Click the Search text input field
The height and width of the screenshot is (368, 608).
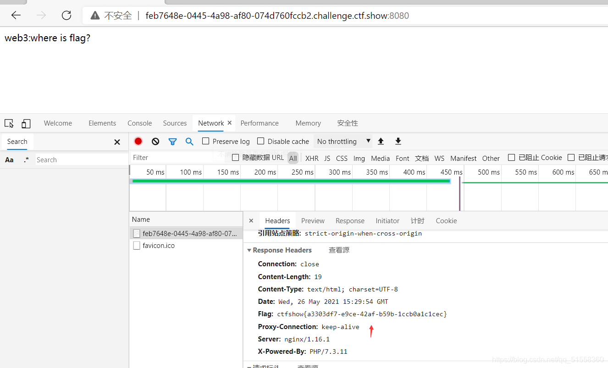point(82,160)
